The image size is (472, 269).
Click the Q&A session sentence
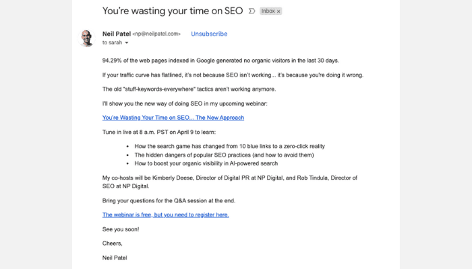click(169, 200)
